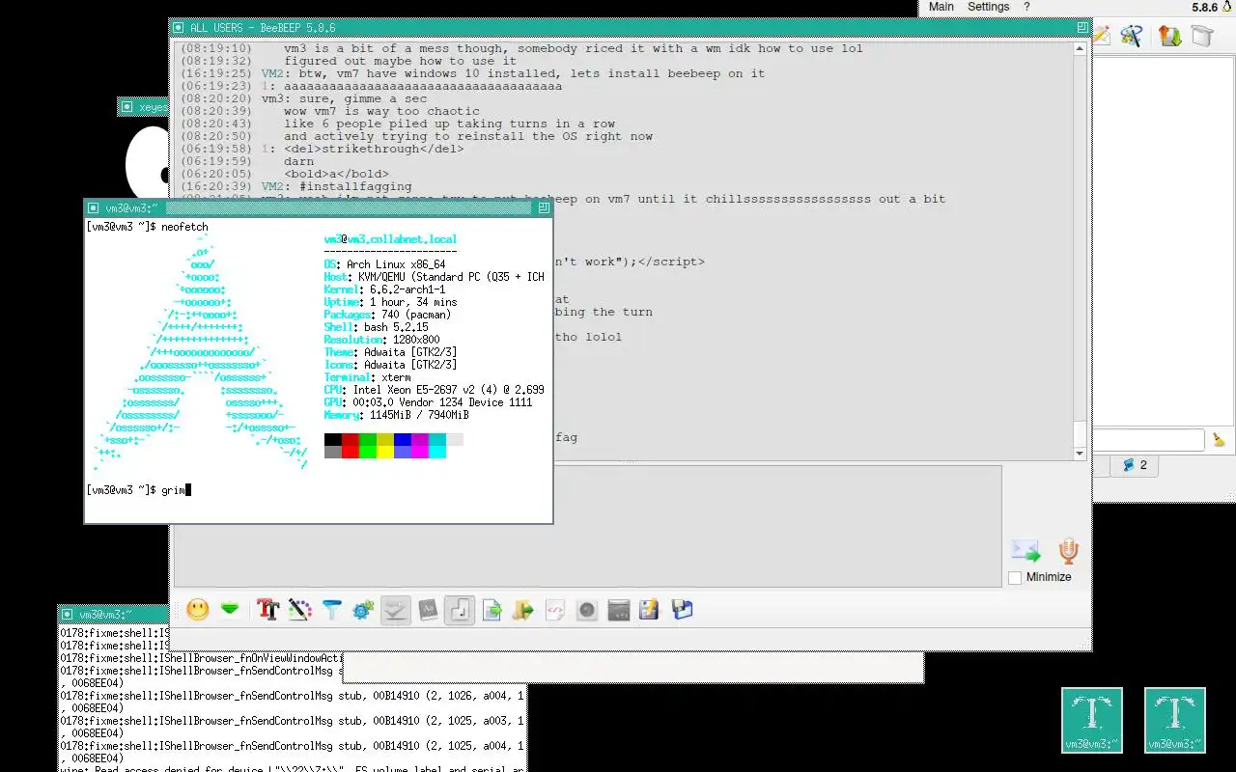The width and height of the screenshot is (1236, 772).
Task: Toggle the spell check icon
Action: pos(396,610)
